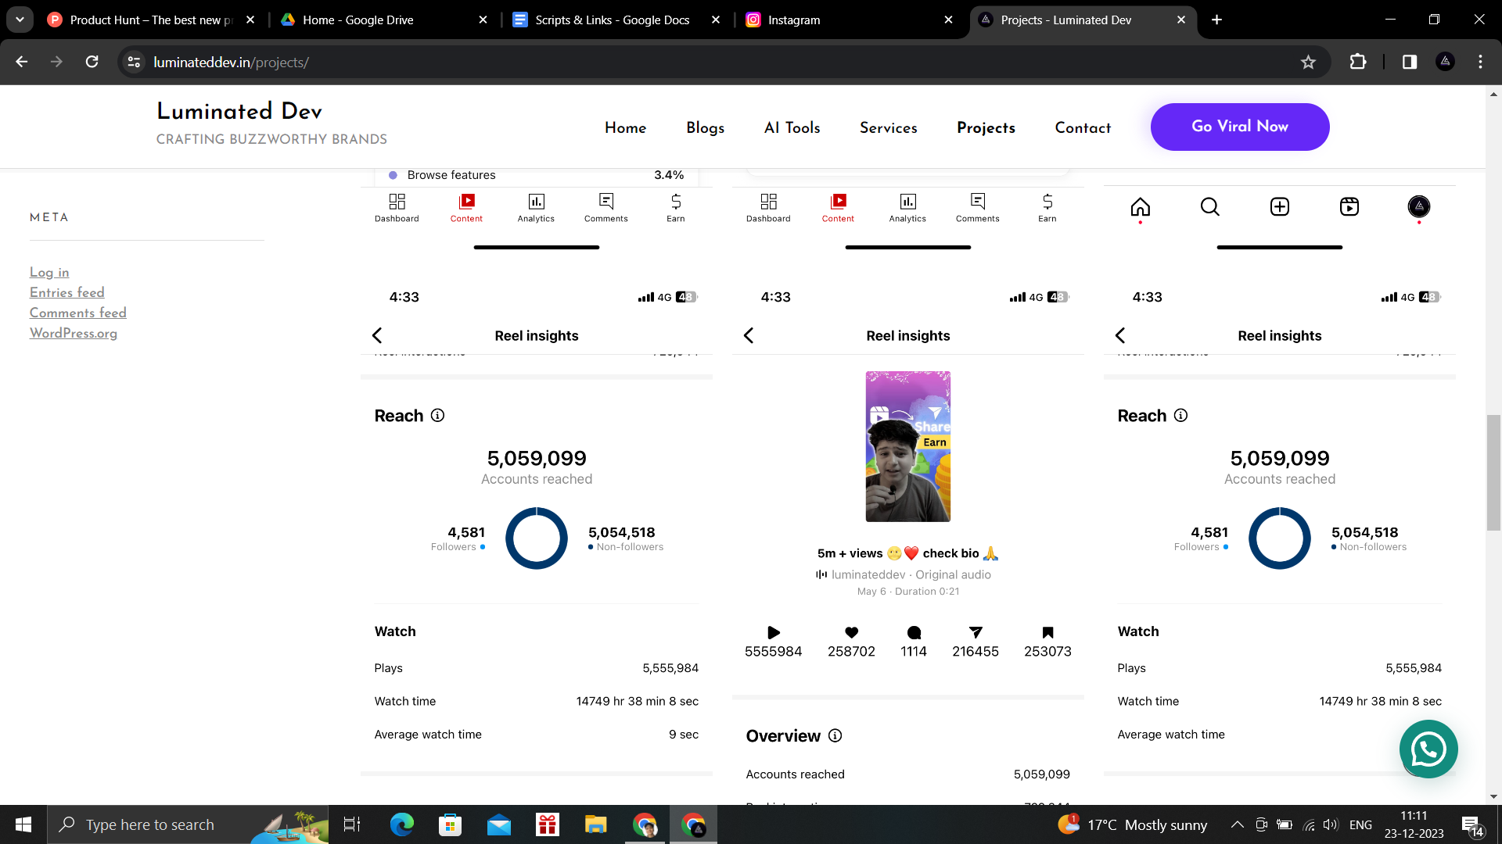Click the Instagram Reels icon

[1349, 206]
